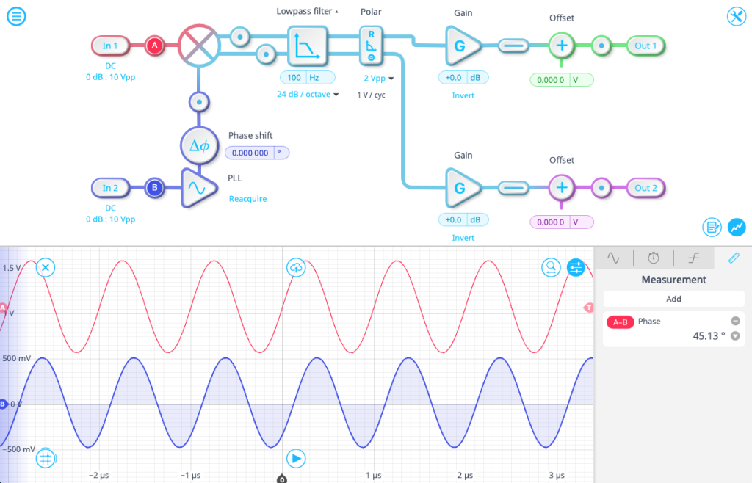Open the 24 dB / octave dropdown

coord(308,95)
